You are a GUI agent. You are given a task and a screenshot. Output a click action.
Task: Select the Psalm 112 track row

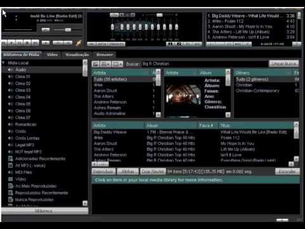[x=193, y=137]
